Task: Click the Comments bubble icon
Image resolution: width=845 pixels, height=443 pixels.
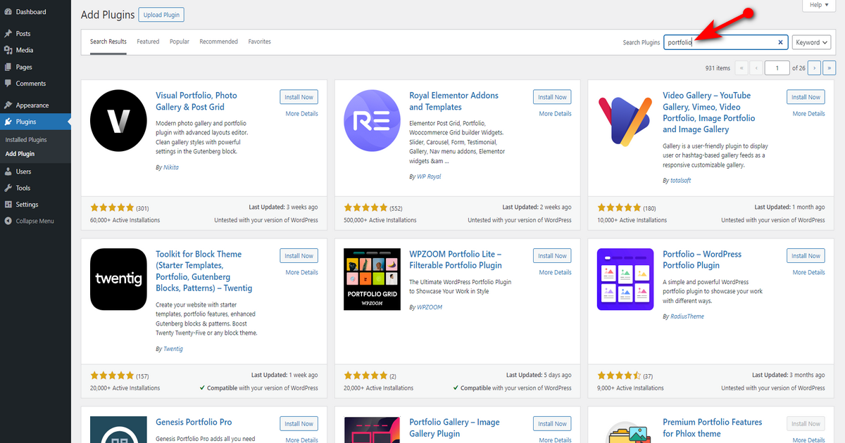Action: [8, 84]
